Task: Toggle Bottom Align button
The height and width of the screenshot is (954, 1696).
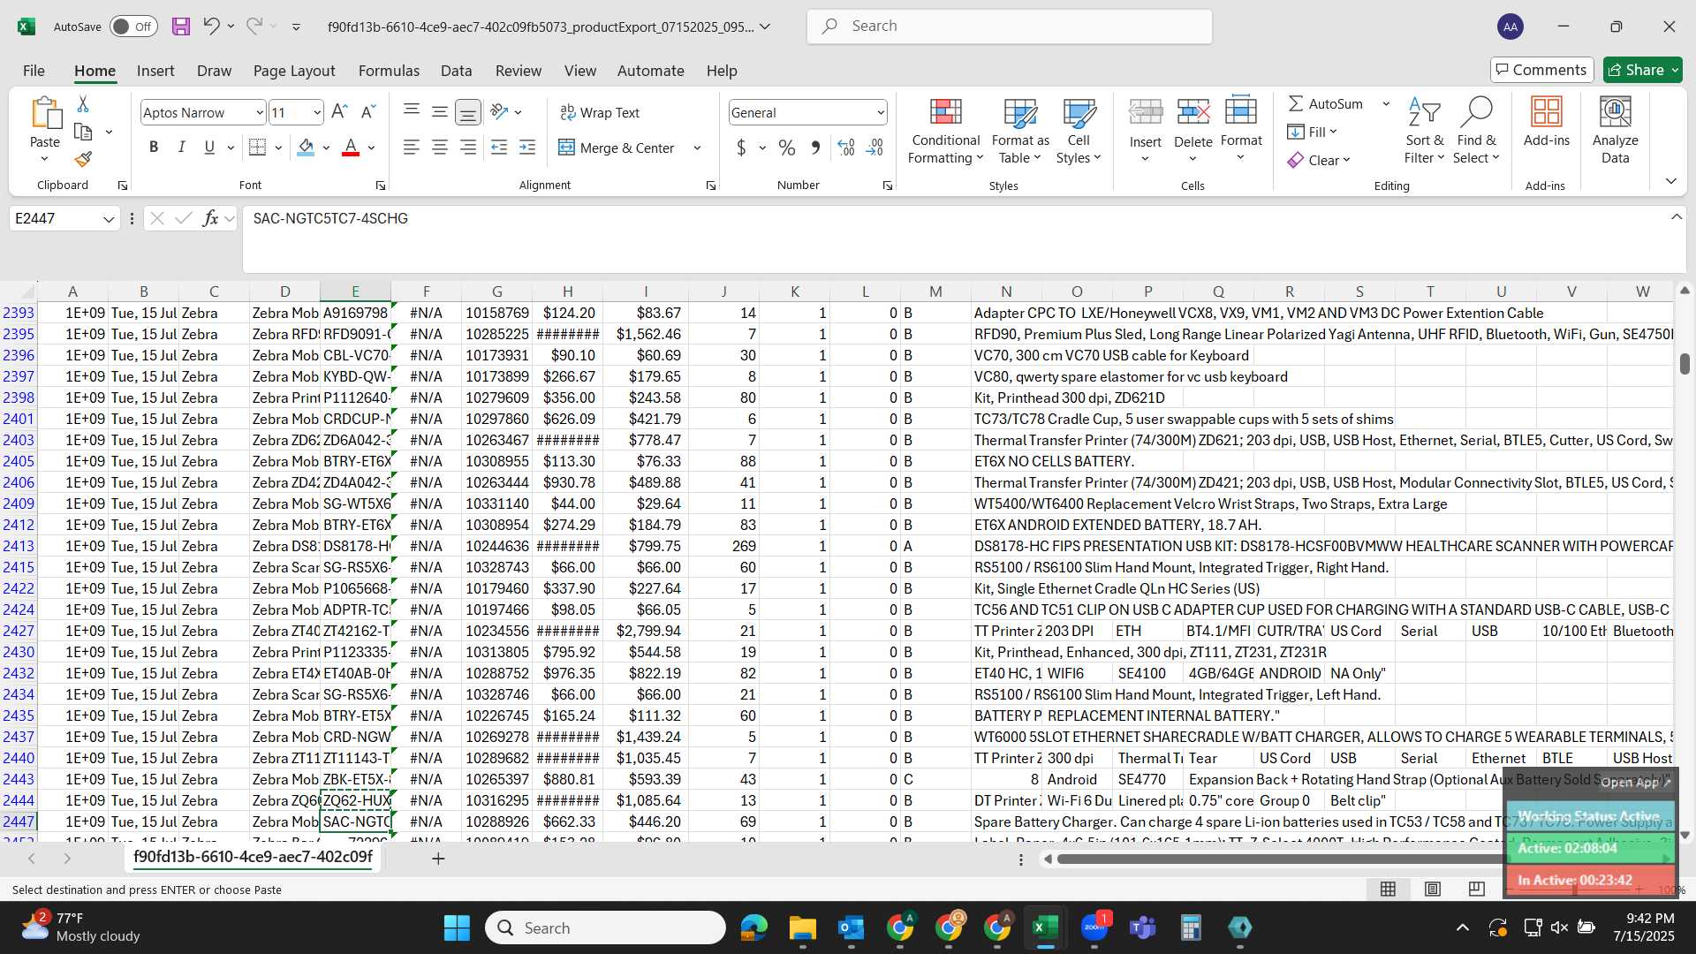Action: [467, 112]
